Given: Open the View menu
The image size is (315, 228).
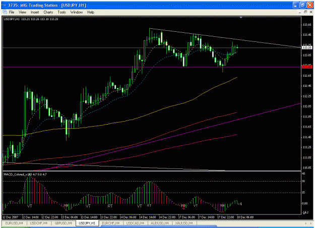Looking at the screenshot, I should [23, 12].
